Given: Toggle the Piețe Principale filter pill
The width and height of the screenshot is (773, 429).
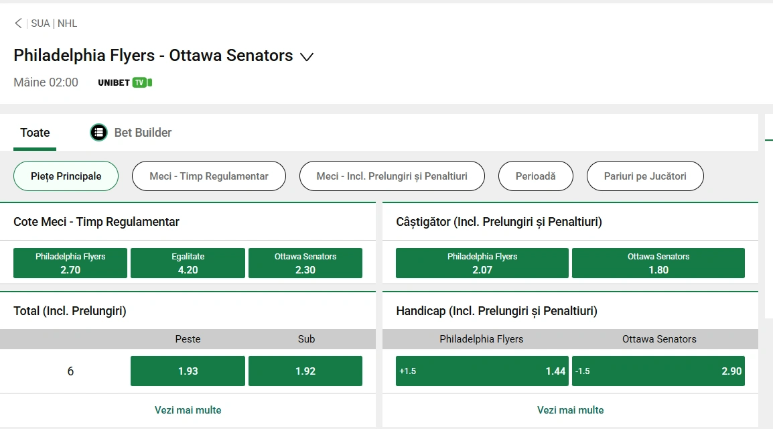Looking at the screenshot, I should pyautogui.click(x=66, y=176).
